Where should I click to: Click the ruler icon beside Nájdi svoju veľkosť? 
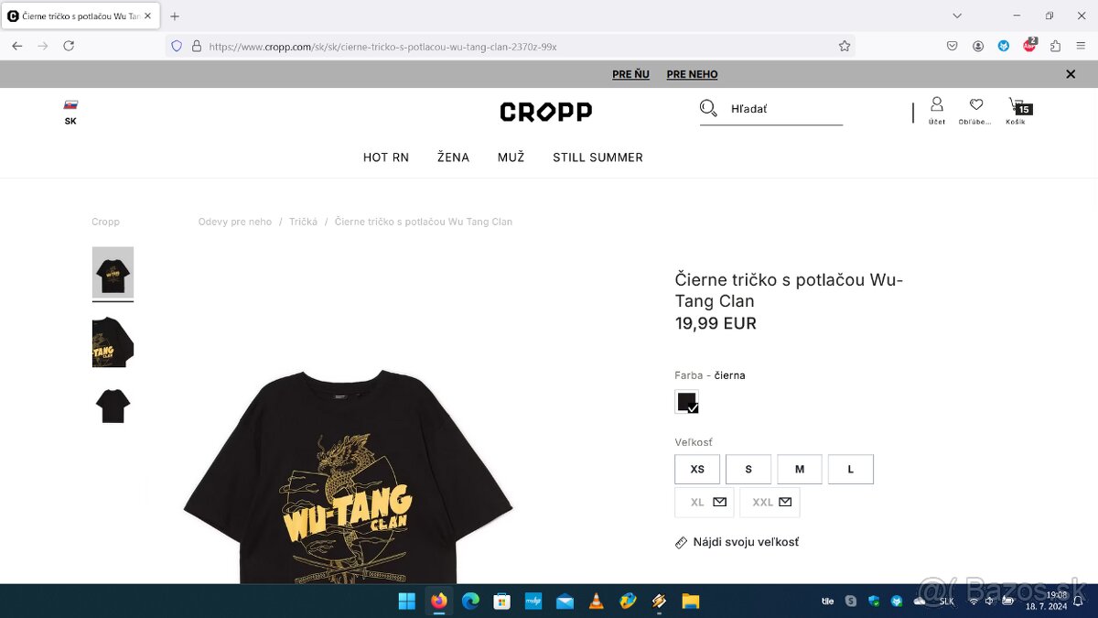click(x=681, y=543)
